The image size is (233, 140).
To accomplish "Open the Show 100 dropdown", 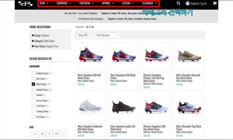I will [84, 35].
